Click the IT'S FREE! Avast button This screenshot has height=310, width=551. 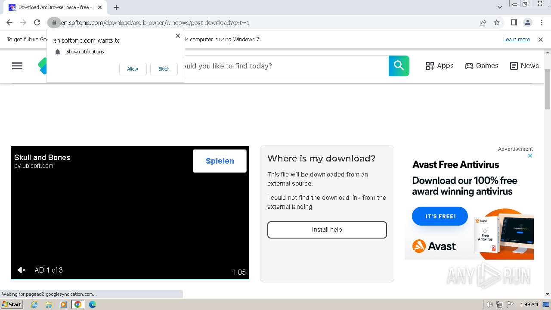coord(440,216)
